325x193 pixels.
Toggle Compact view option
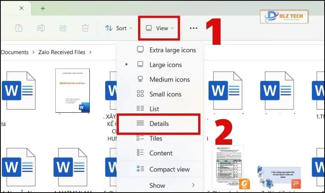(x=160, y=169)
